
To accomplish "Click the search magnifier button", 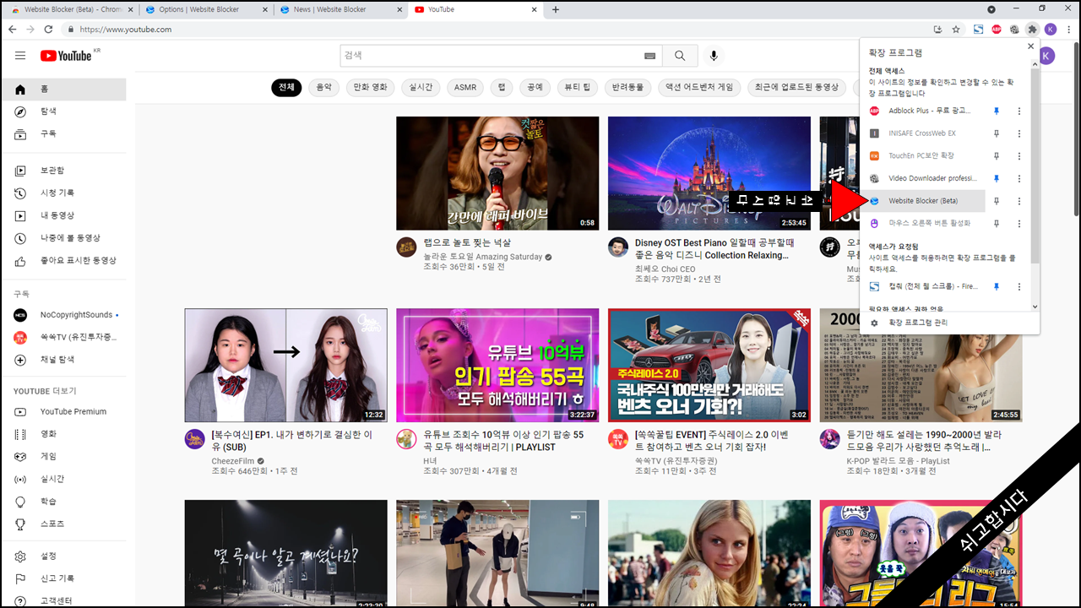I will click(680, 56).
